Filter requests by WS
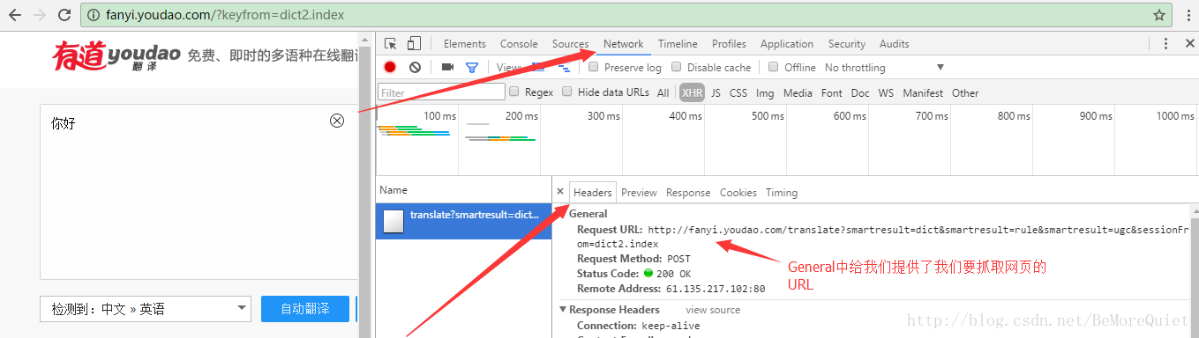This screenshot has height=338, width=1199. coord(886,92)
